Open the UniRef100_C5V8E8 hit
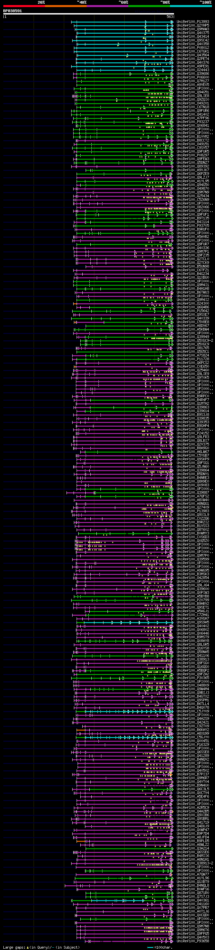Screen dimensions: 215x950 pyautogui.click(x=193, y=322)
